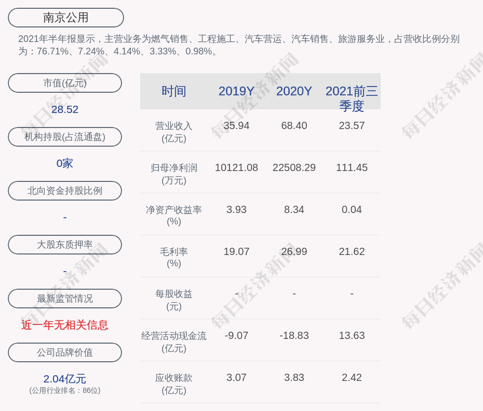Click the brand value 2.04亿元
Screen dimensions: 483x411
click(x=65, y=379)
